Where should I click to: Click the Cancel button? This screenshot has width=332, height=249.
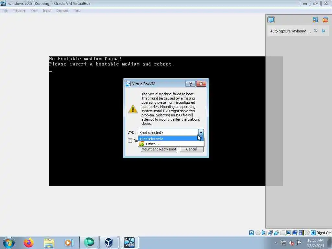point(191,149)
